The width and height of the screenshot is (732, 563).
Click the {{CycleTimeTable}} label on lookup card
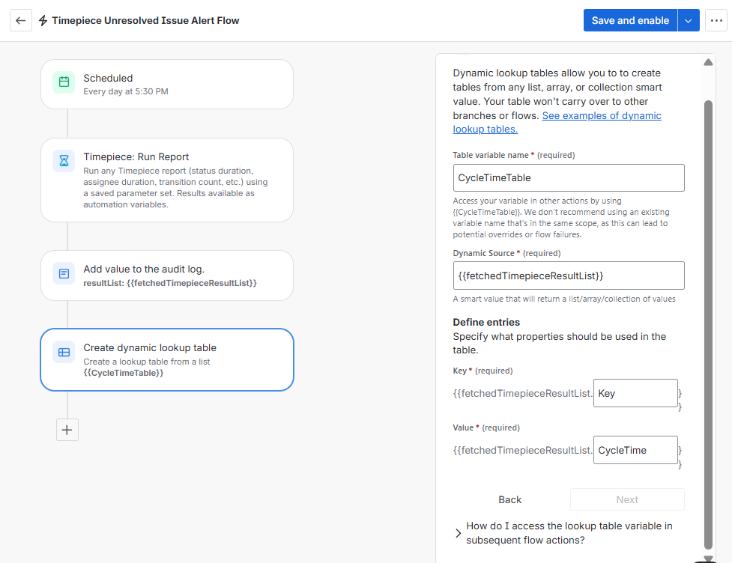123,373
